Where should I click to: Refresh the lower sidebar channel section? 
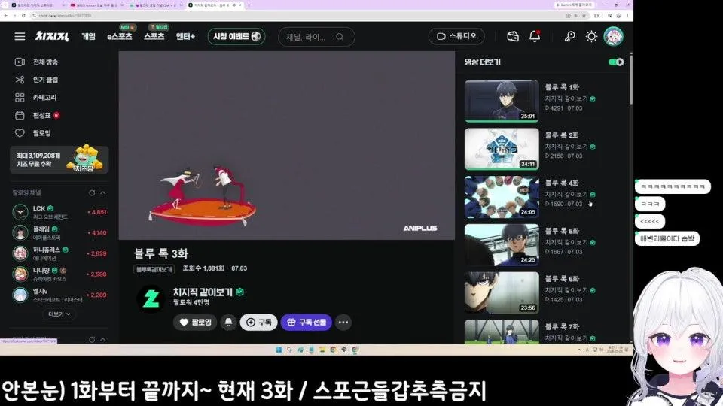[x=92, y=340]
